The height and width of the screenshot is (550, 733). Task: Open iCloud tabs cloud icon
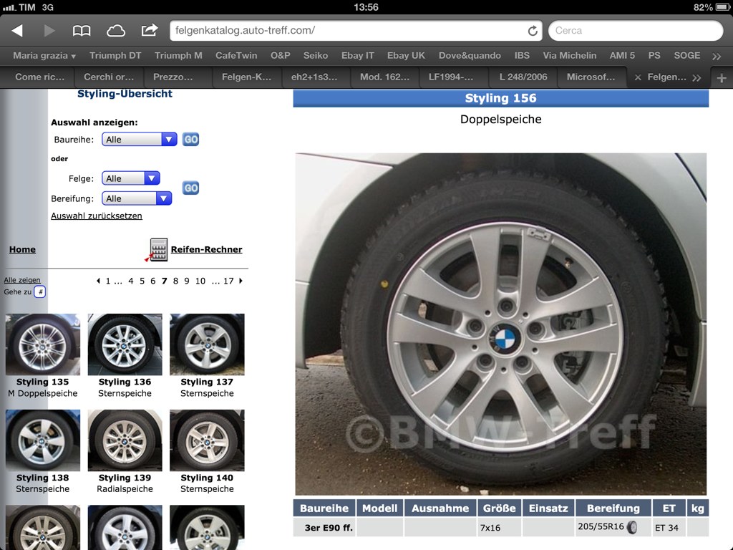click(x=115, y=31)
